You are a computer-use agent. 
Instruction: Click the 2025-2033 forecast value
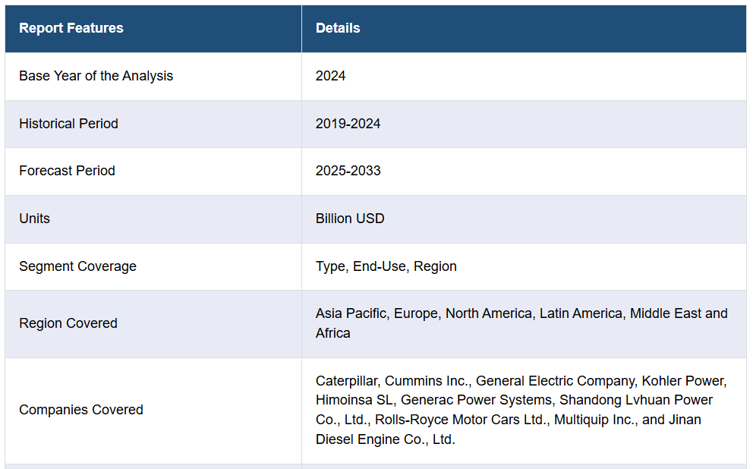pyautogui.click(x=348, y=171)
